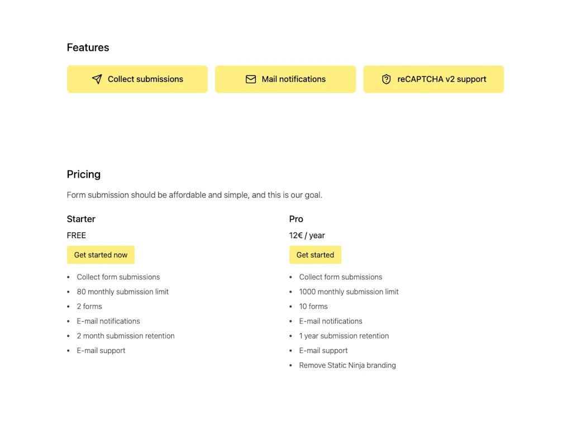Select the Mail notifications feature label
Viewport: 572px width, 423px height.
point(293,79)
